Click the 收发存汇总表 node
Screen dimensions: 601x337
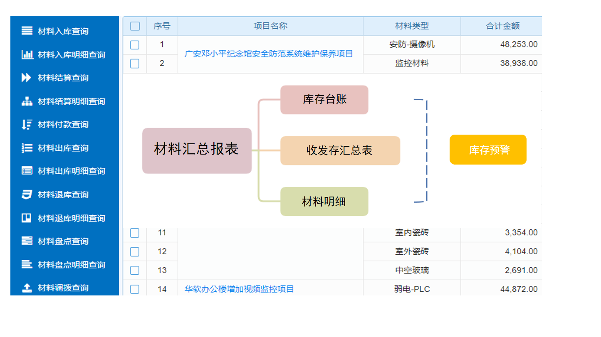click(x=340, y=150)
